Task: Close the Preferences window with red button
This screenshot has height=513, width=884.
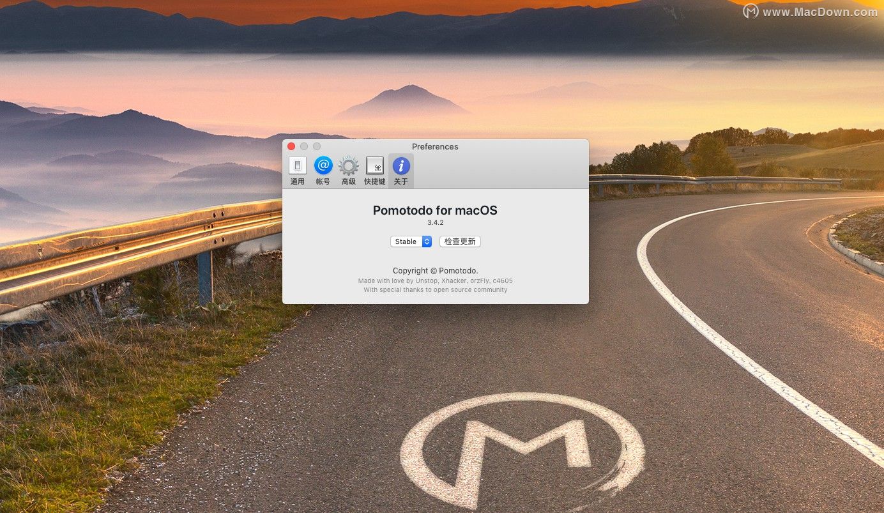Action: point(291,146)
